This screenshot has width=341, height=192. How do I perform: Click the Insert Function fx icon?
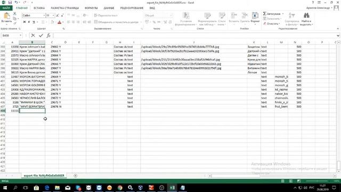pyautogui.click(x=48, y=35)
